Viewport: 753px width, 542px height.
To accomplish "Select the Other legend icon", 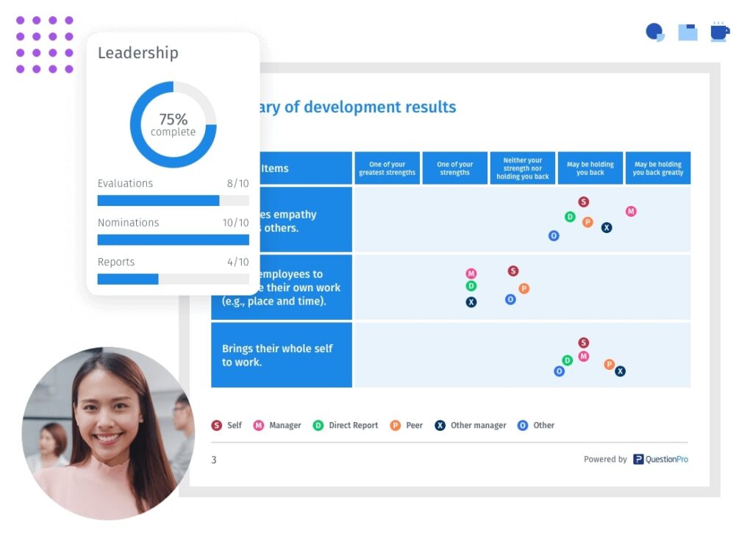I will (x=522, y=425).
